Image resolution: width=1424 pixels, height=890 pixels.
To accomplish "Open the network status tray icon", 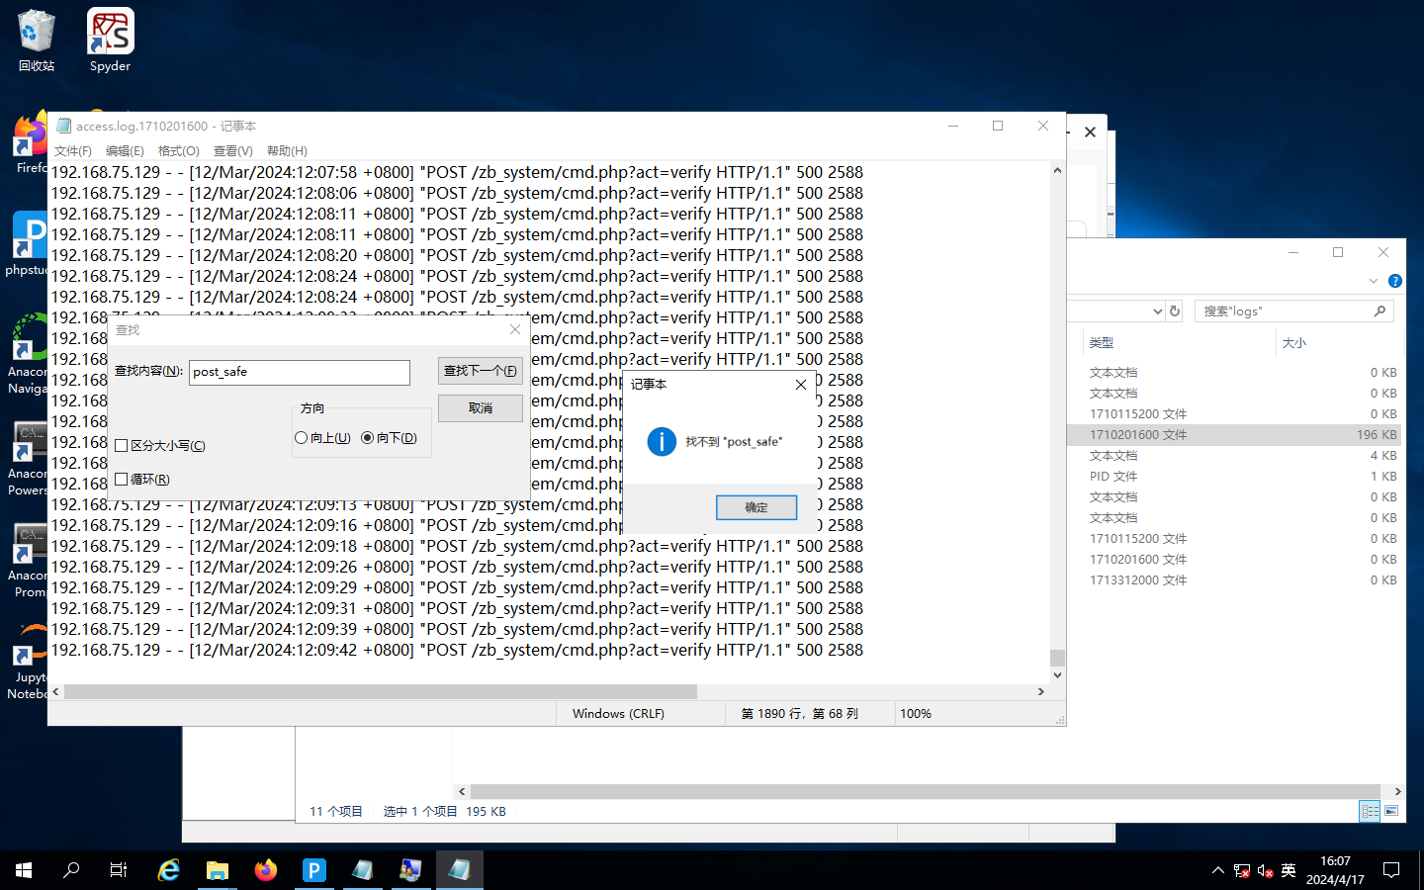I will click(1242, 870).
